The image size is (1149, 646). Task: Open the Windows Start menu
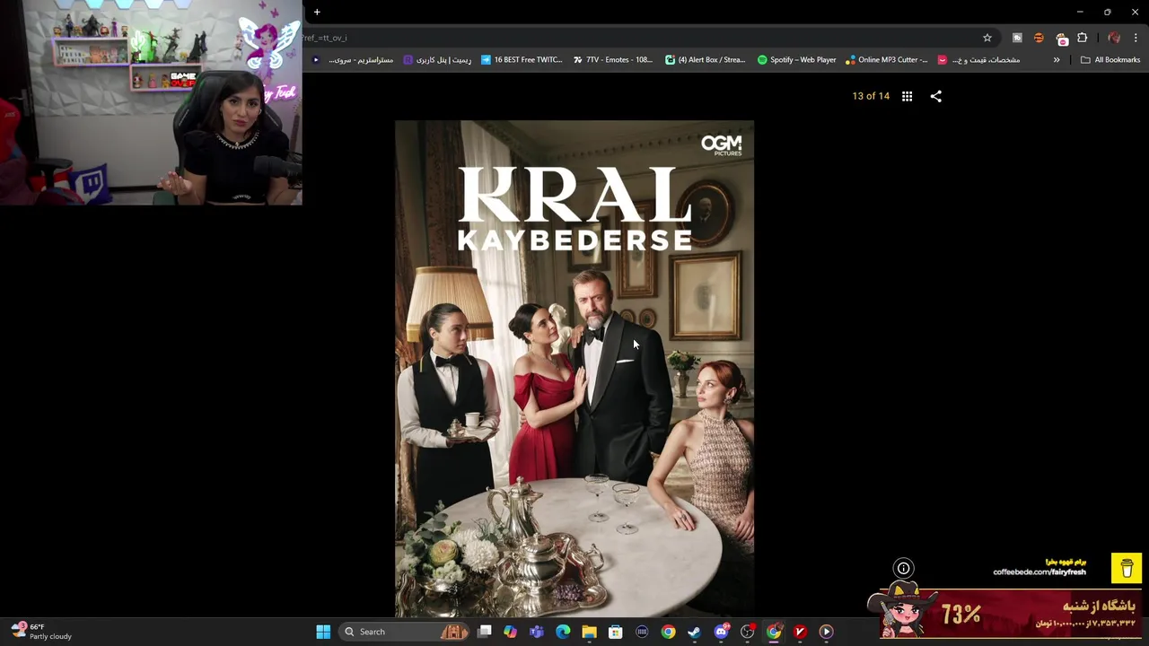pyautogui.click(x=323, y=632)
